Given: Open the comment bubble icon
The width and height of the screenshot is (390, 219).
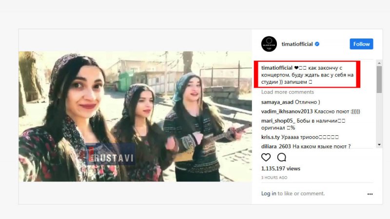Looking at the screenshot, I should [282, 157].
